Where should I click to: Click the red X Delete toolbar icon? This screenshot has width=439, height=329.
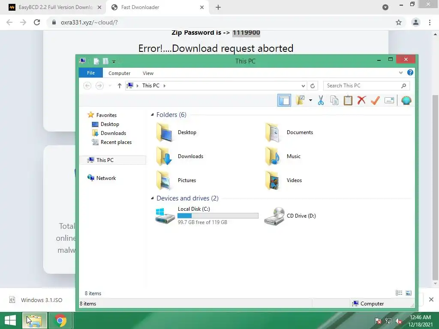tap(361, 100)
